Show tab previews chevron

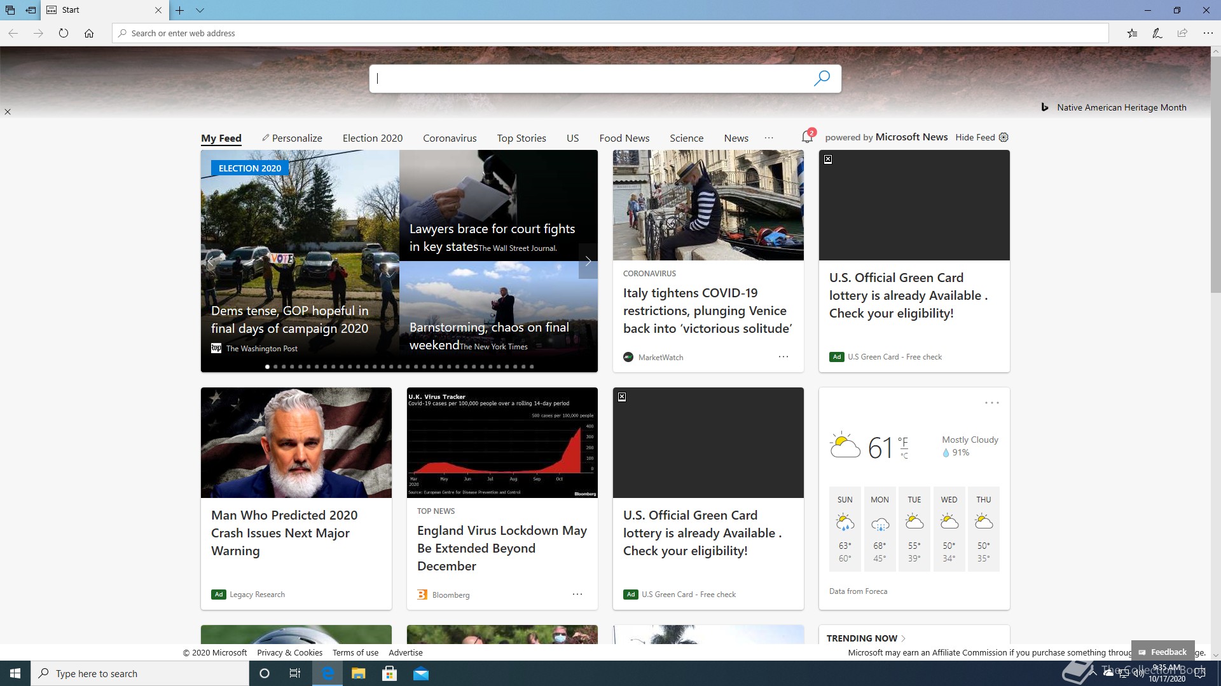pyautogui.click(x=200, y=10)
